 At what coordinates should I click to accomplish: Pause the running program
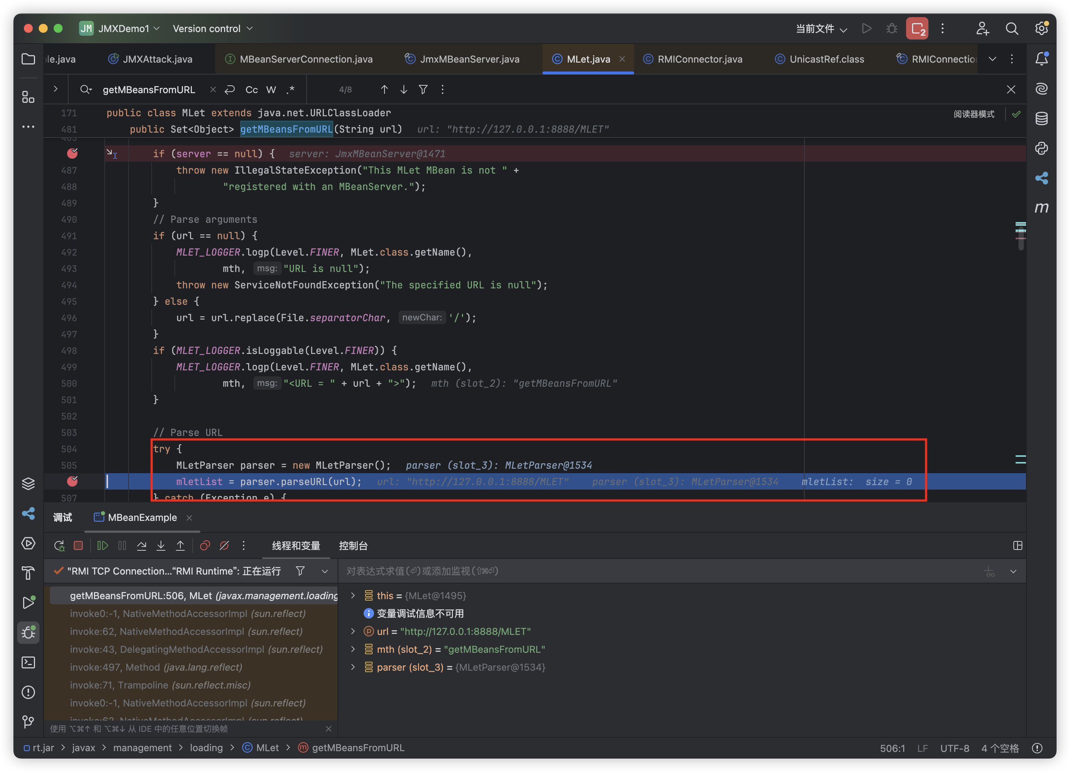pyautogui.click(x=122, y=546)
